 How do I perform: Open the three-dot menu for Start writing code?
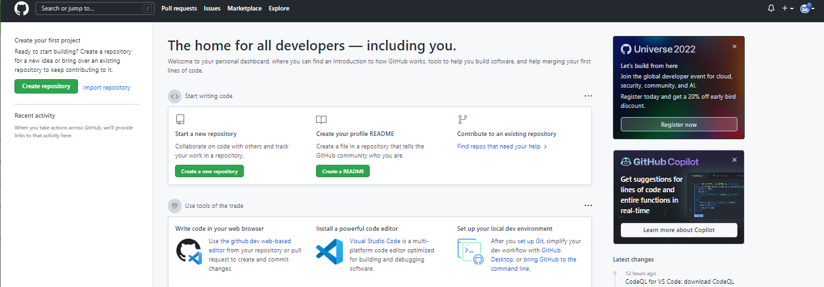pyautogui.click(x=588, y=95)
